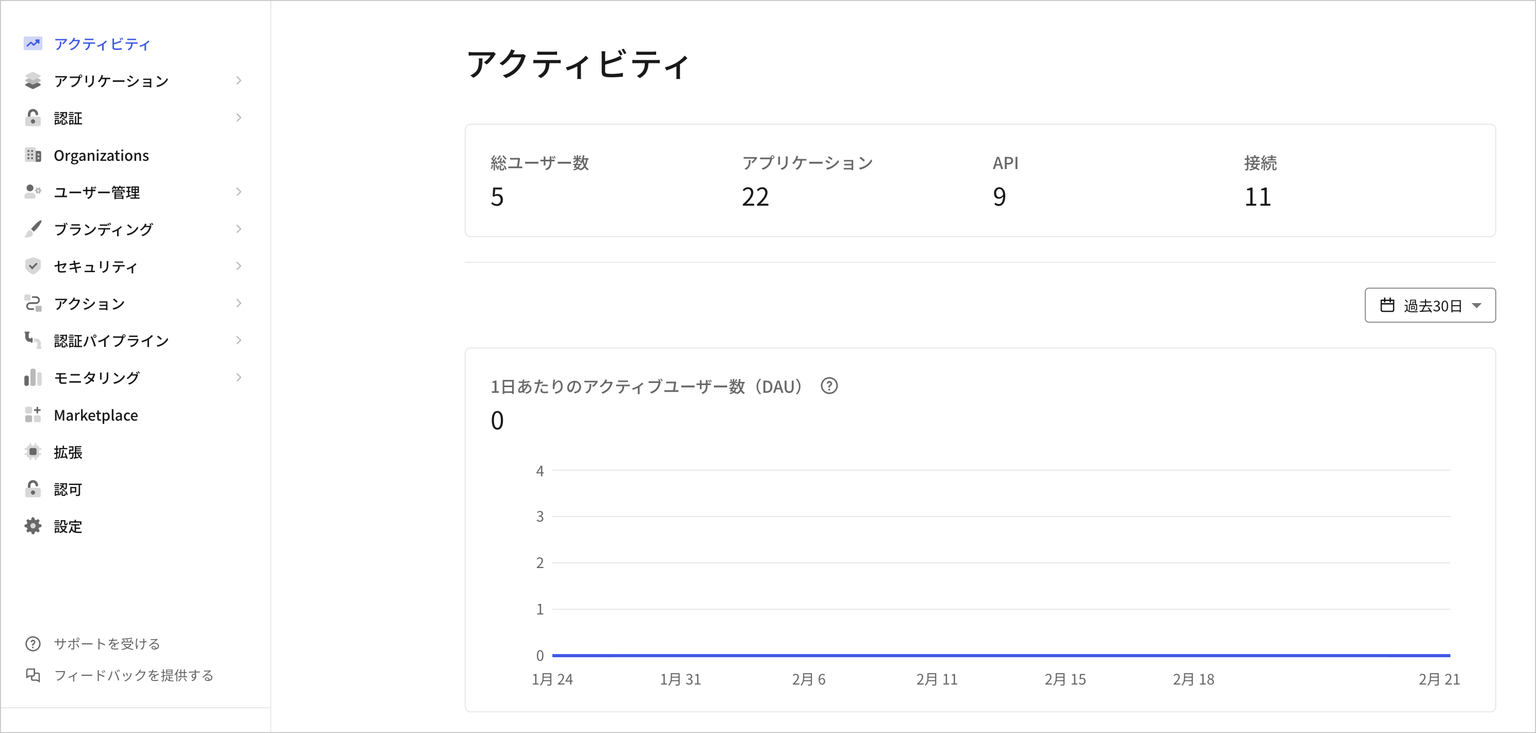Click the ユーザー管理 user icon
The image size is (1536, 733).
click(33, 192)
